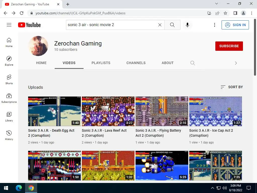Open Subscriptions in the sidebar
257x193 pixels.
click(x=9, y=98)
